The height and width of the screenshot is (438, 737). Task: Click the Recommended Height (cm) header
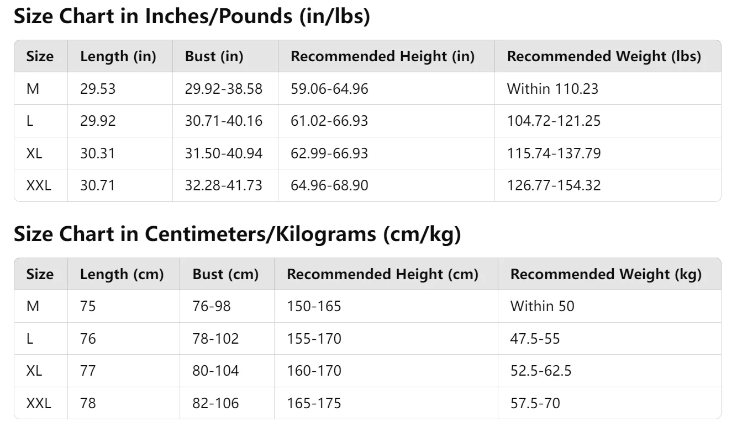point(382,274)
